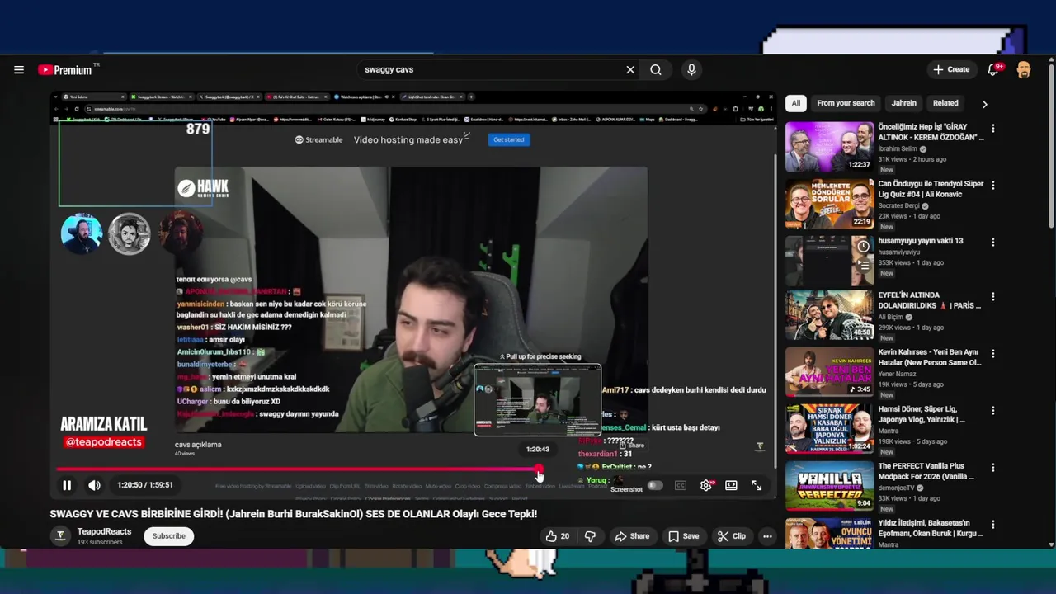Click the seek preview thumbnail at 1:20:43
1056x594 pixels.
[537, 400]
